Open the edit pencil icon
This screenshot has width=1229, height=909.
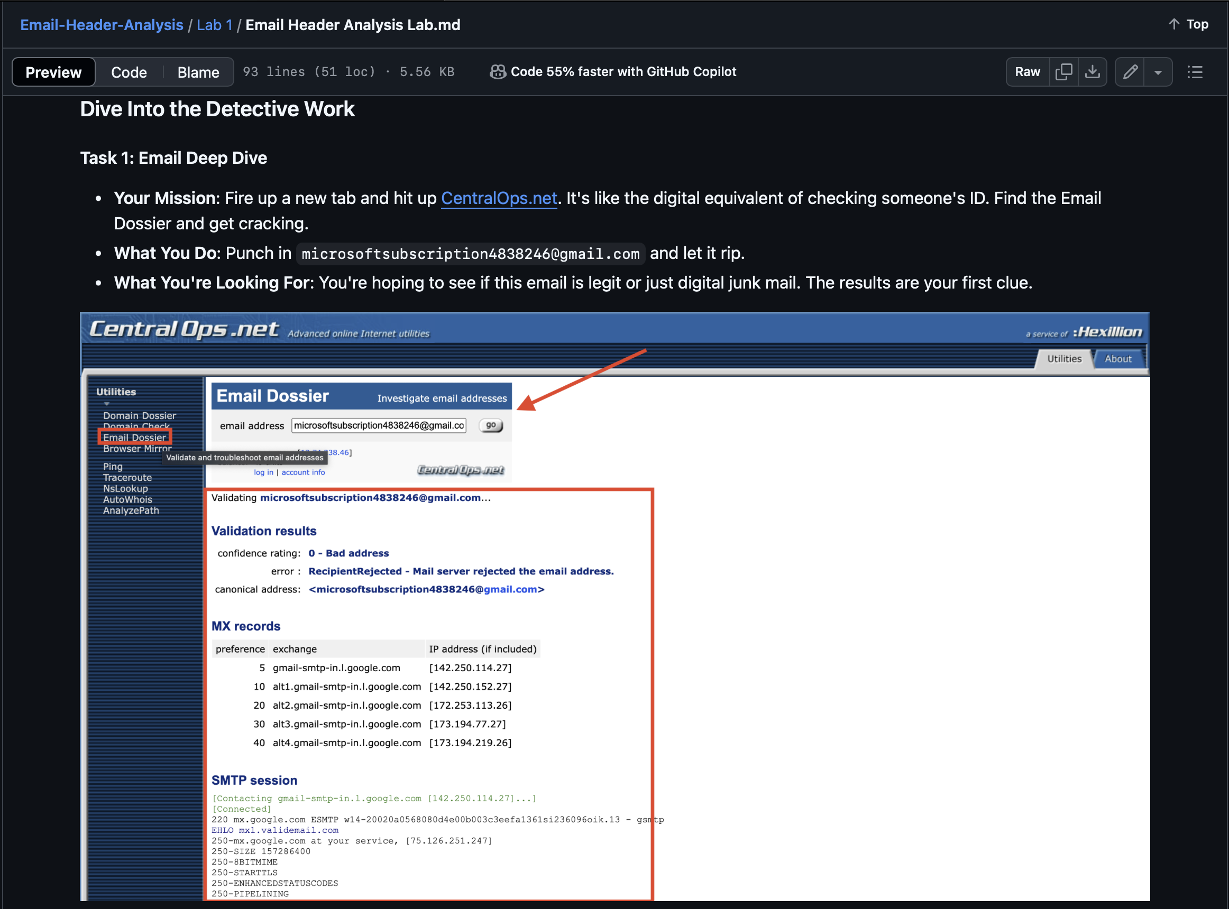[x=1131, y=71]
